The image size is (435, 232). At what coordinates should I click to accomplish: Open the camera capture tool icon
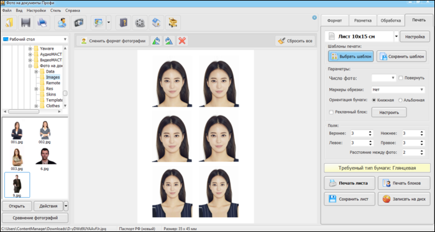[79, 23]
